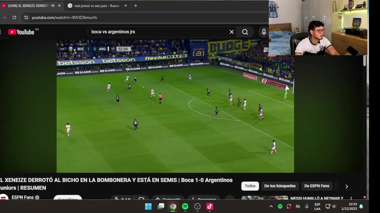Show more filter chips with right chevron
The height and width of the screenshot is (213, 380).
point(346,186)
